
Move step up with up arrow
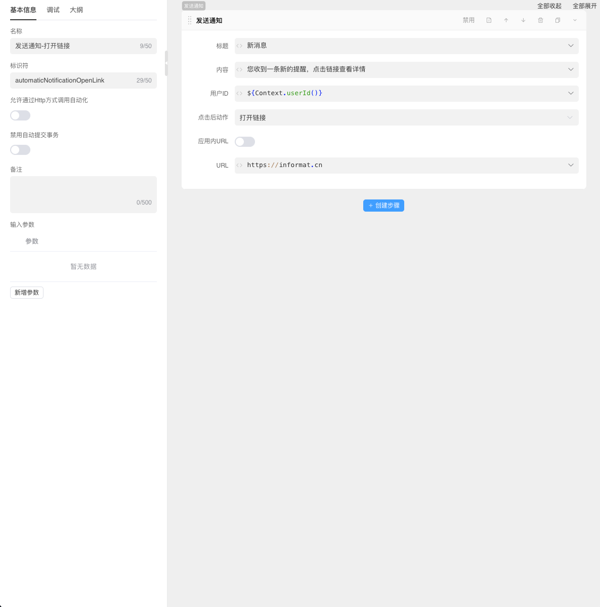pyautogui.click(x=506, y=20)
